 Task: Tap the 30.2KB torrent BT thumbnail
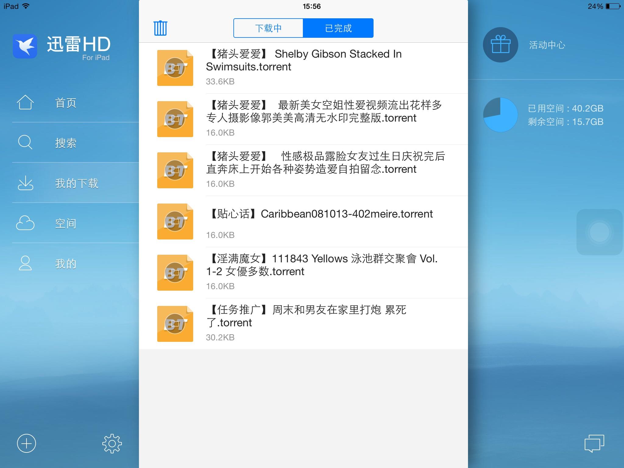click(x=175, y=324)
